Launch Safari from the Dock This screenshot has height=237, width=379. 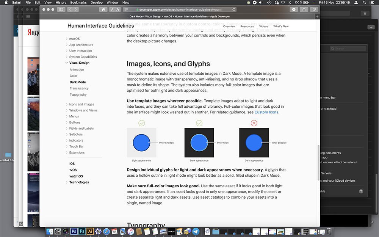click(x=106, y=231)
